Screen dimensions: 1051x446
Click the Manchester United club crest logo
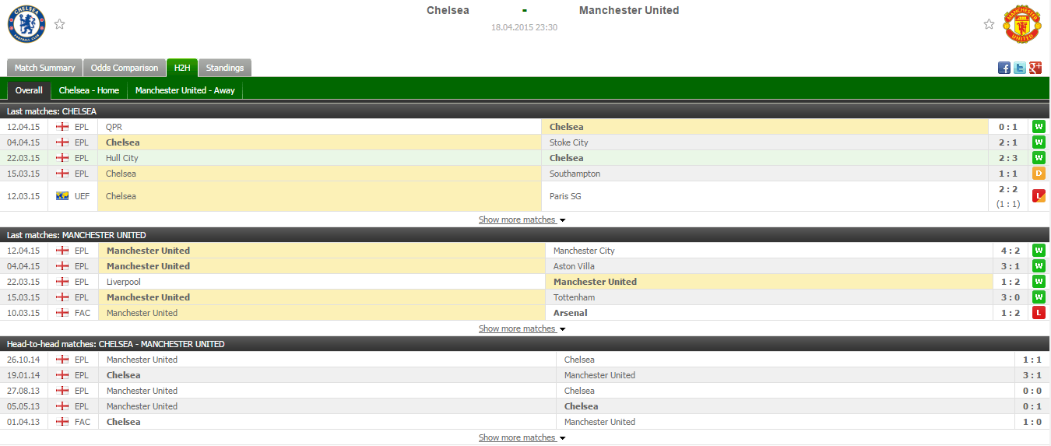point(1021,24)
